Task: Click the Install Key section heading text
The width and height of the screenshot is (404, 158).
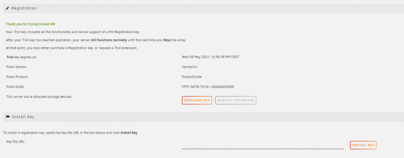Action: coord(23,116)
